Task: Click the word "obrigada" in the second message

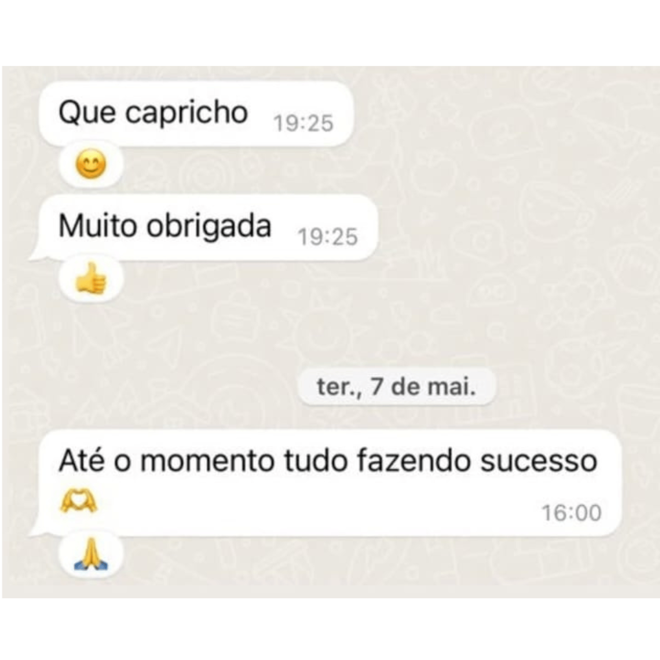Action: tap(209, 228)
